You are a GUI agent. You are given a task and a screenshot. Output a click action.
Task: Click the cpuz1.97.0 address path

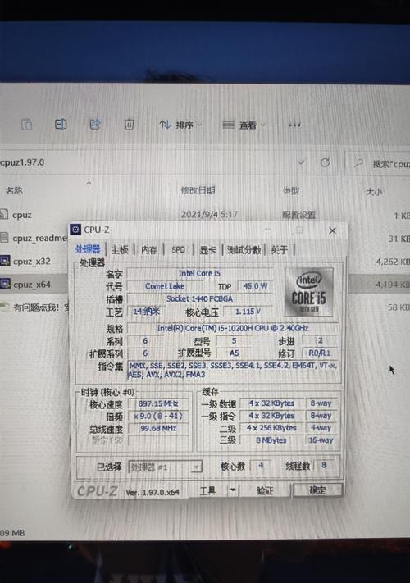(22, 162)
